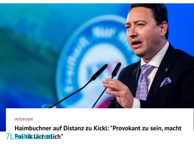Click the purple pocket square on the jacket
The height and width of the screenshot is (145, 194).
[x=166, y=82]
